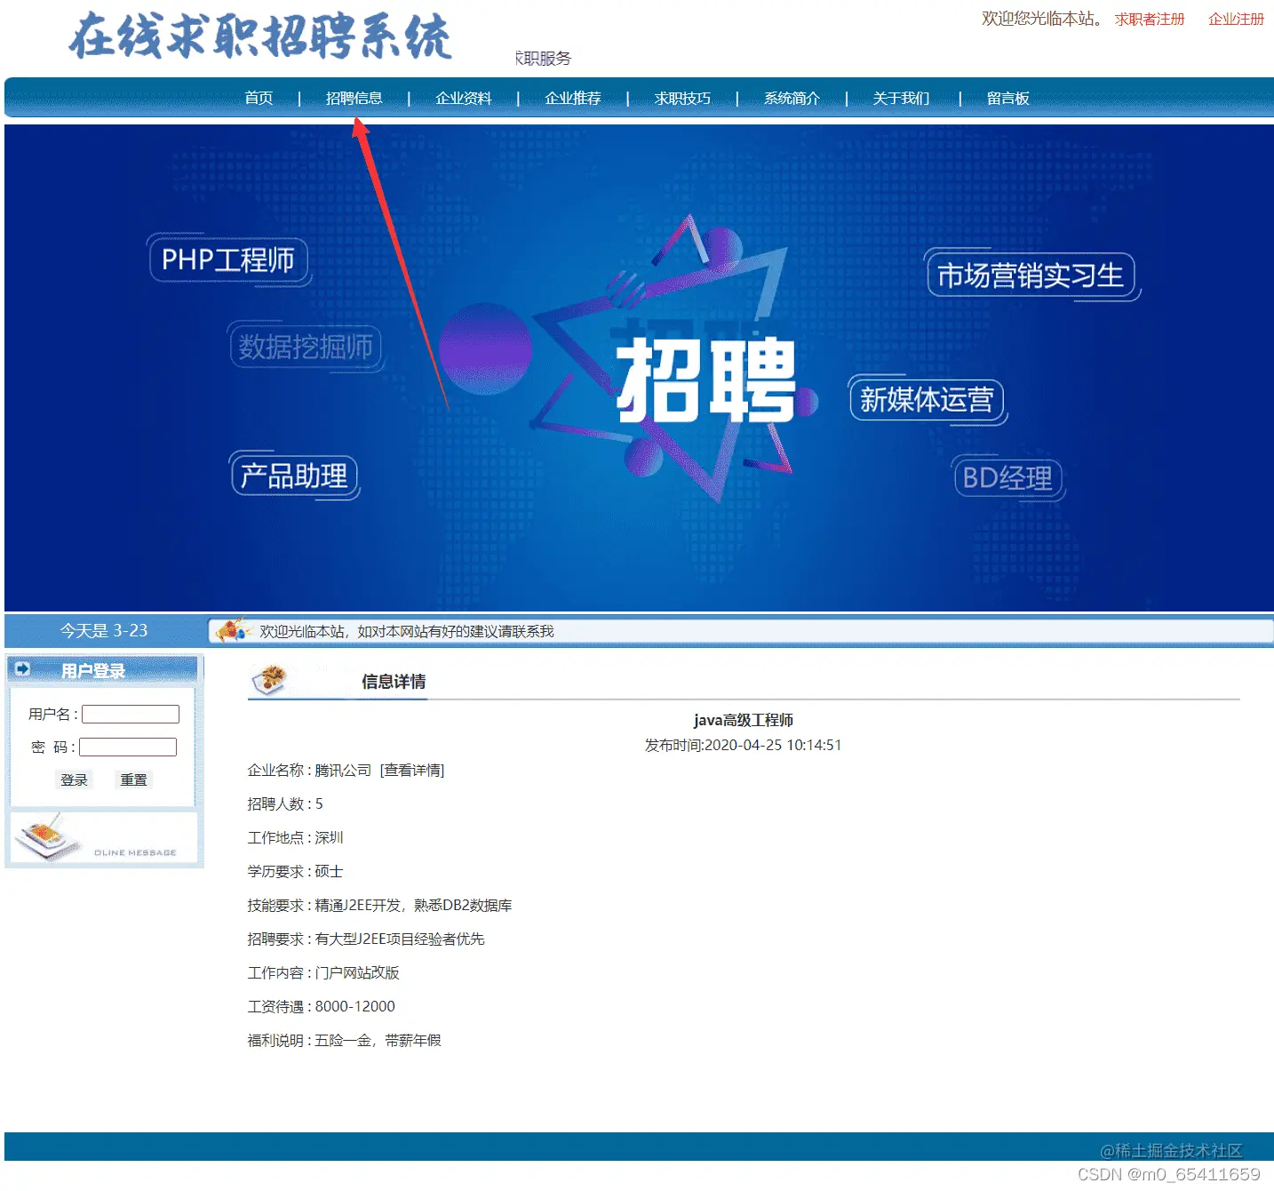Switch to the 求职技巧 tab
The width and height of the screenshot is (1274, 1191).
(x=681, y=98)
